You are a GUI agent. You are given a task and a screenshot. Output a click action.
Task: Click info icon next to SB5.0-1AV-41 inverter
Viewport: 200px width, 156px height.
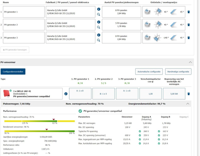(66, 94)
